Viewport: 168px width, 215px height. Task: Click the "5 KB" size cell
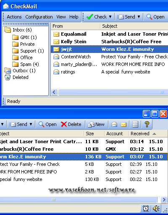[x=89, y=164]
